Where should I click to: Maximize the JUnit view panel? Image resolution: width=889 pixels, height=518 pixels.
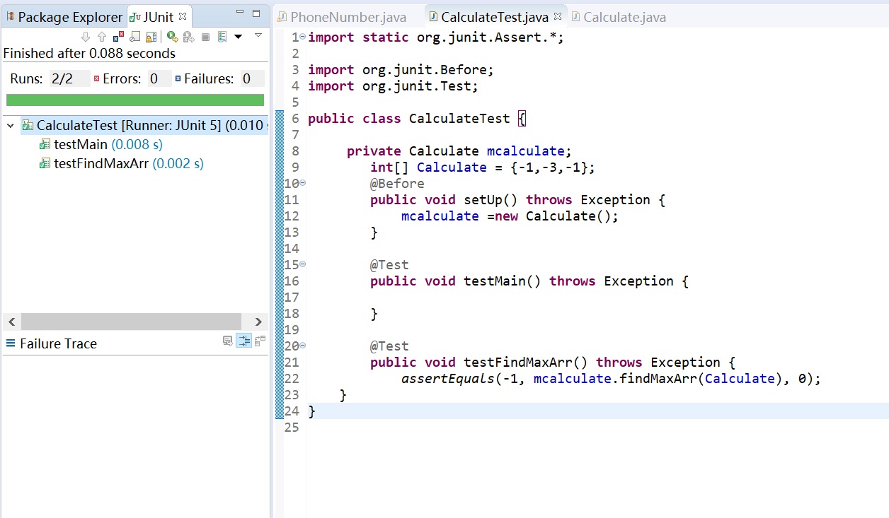pyautogui.click(x=256, y=13)
